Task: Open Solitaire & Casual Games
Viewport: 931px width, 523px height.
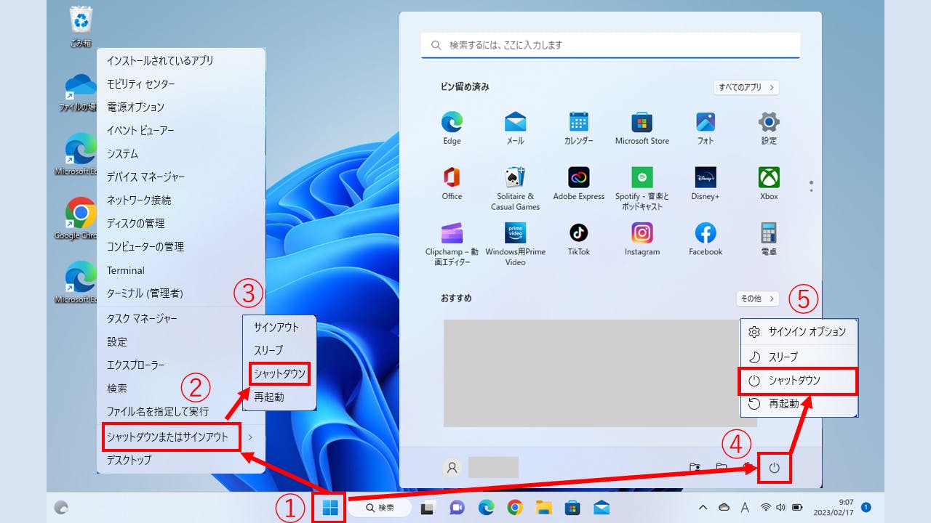Action: 515,188
